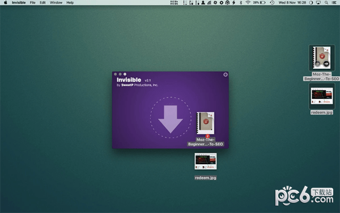Open the File menu
The height and width of the screenshot is (213, 340).
click(x=32, y=3)
